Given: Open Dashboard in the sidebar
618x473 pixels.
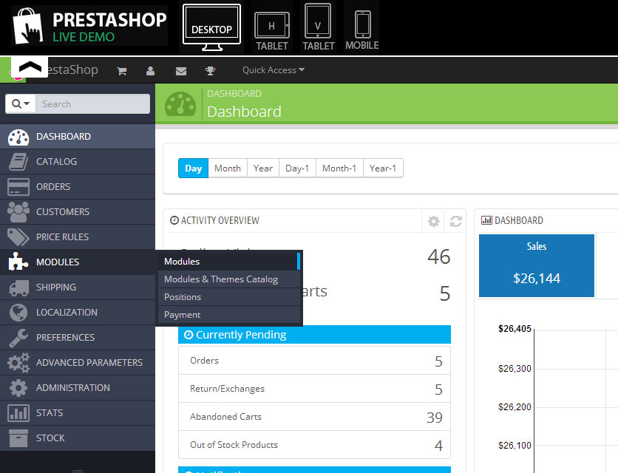Looking at the screenshot, I should click(78, 137).
